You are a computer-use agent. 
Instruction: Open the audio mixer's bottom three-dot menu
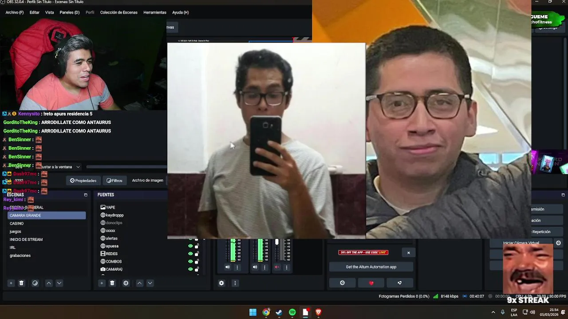[x=235, y=283]
